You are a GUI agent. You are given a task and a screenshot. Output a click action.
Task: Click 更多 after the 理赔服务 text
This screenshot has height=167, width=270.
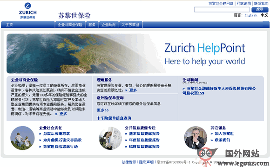[x=133, y=90]
